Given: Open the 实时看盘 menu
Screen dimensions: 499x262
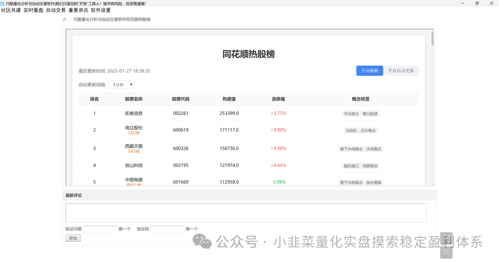Looking at the screenshot, I should click(33, 10).
